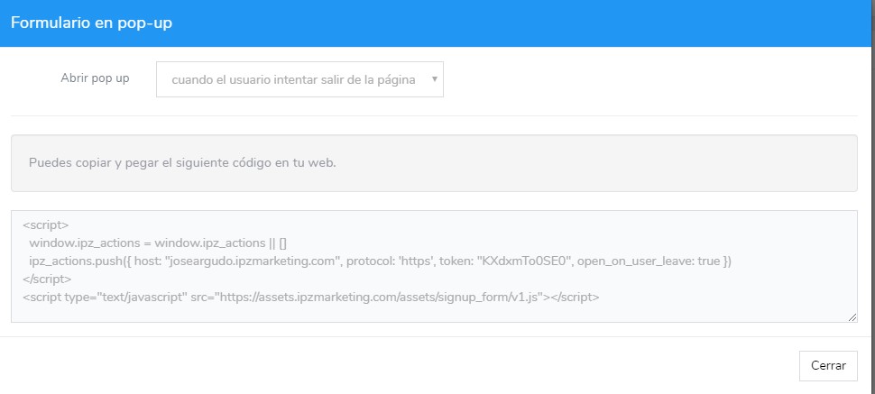Image resolution: width=875 pixels, height=394 pixels.
Task: Click the textarea resize handle corner
Action: [852, 317]
